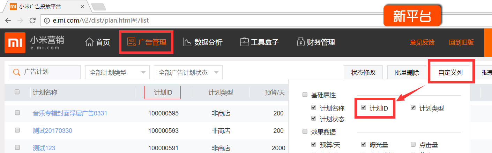This screenshot has width=492, height=153.
Task: Select all rows with header checkbox
Action: 17,92
